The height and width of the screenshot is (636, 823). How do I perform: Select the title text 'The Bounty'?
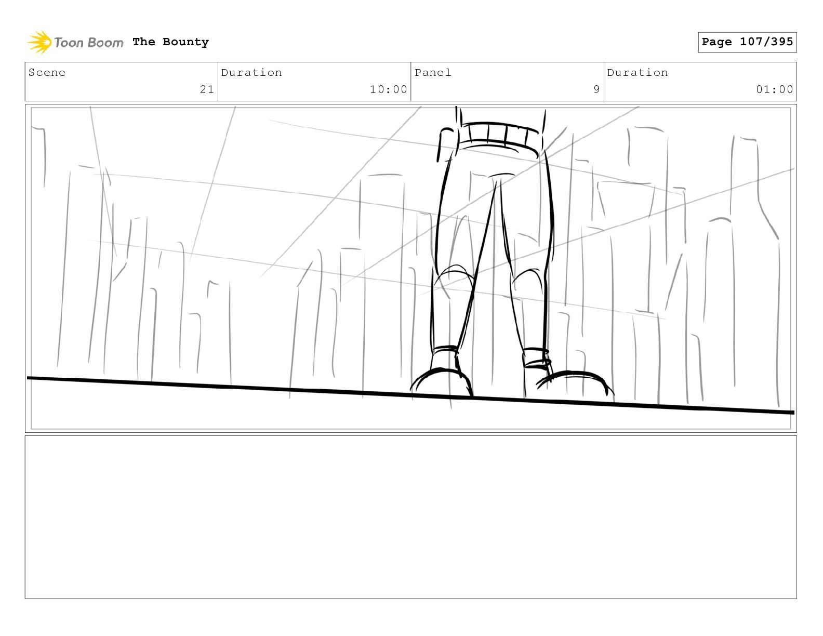(x=170, y=42)
